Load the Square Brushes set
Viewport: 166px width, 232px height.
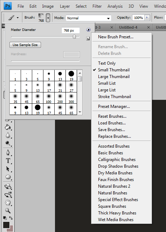click(122, 206)
